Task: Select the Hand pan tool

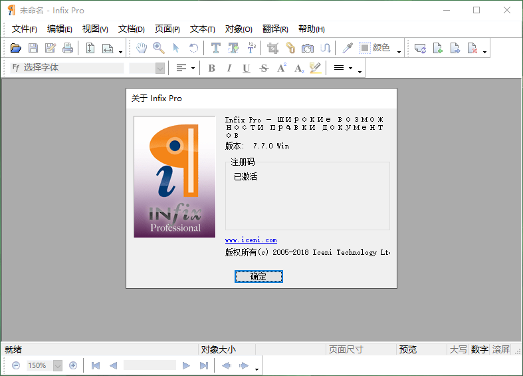Action: 142,48
